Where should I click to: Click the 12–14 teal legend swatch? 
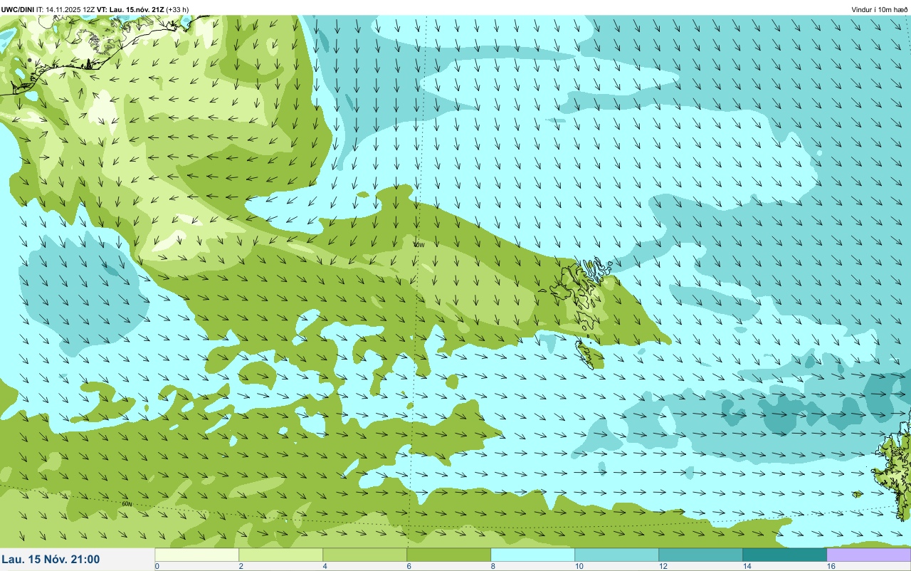[x=701, y=554]
